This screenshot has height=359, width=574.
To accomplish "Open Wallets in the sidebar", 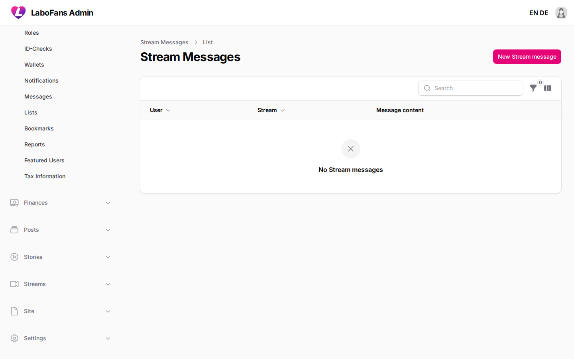I will coord(34,65).
